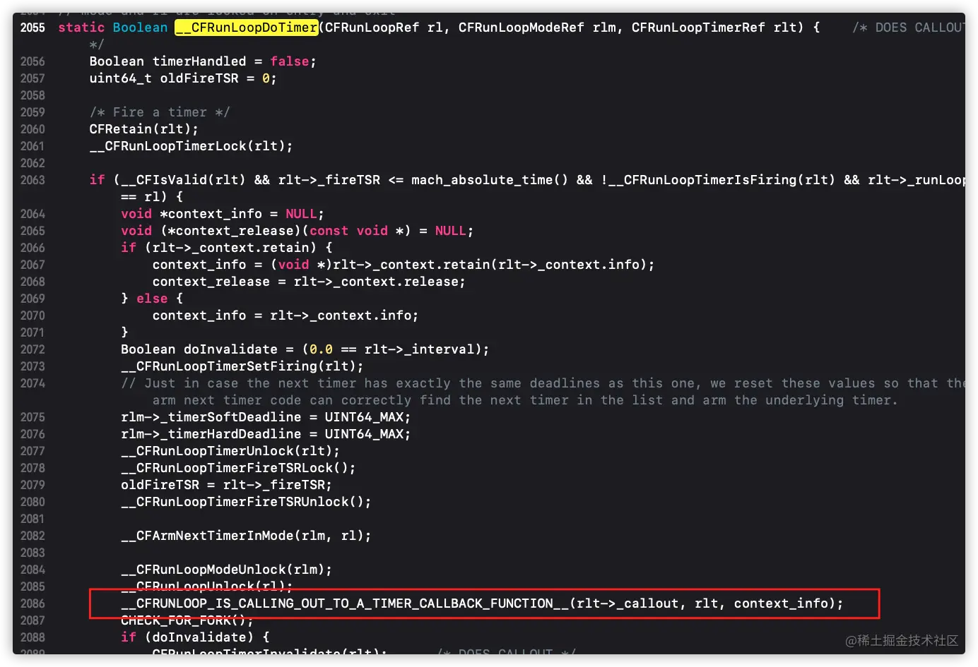The height and width of the screenshot is (667, 978).
Task: Click the 'uint64_t oldFireTSR = 0;' line
Action: (x=183, y=78)
